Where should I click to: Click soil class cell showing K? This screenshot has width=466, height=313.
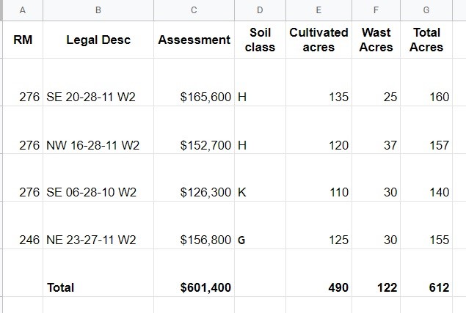coord(260,177)
